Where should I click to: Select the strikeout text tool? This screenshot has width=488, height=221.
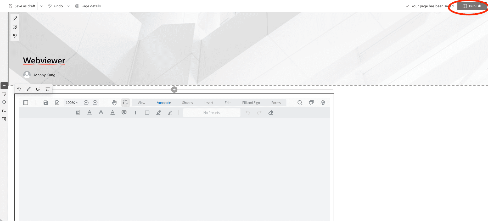pos(101,113)
